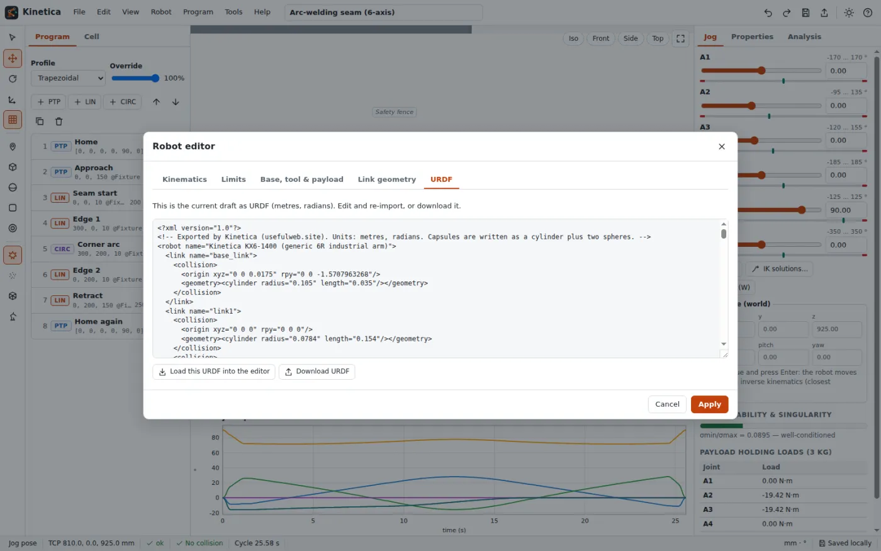Switch viewport to Iso view

click(573, 38)
